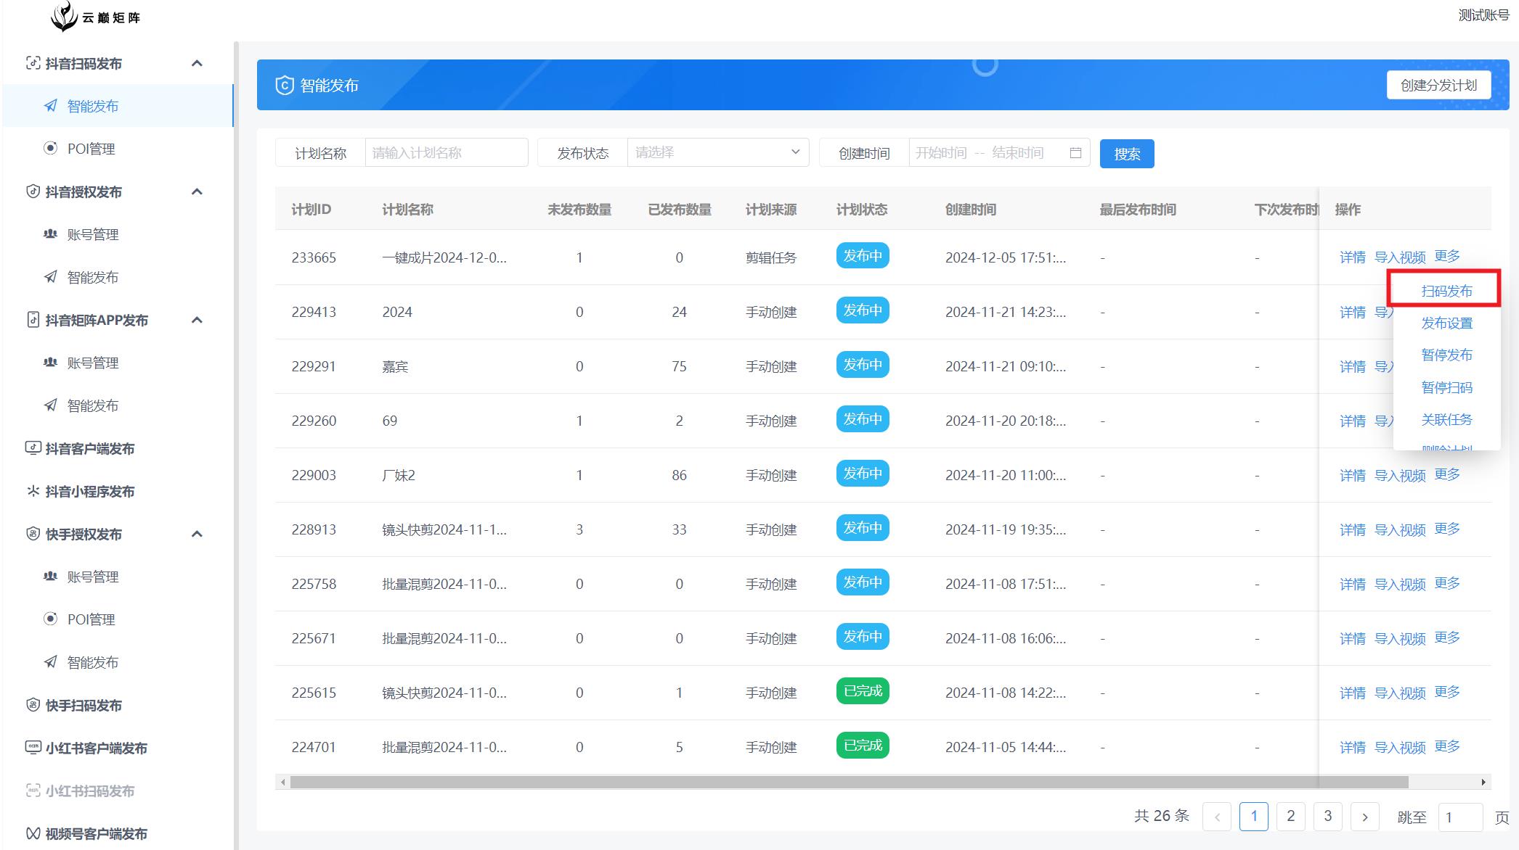This screenshot has width=1519, height=850.
Task: Click the 创建分发计划 button
Action: point(1438,85)
